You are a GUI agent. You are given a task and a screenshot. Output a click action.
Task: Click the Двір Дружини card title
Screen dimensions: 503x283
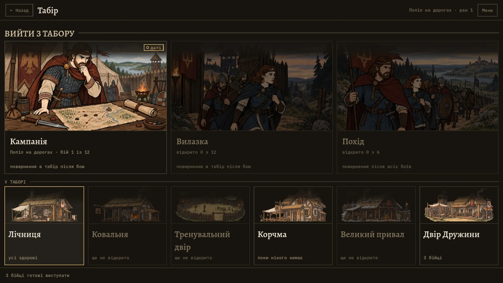451,235
